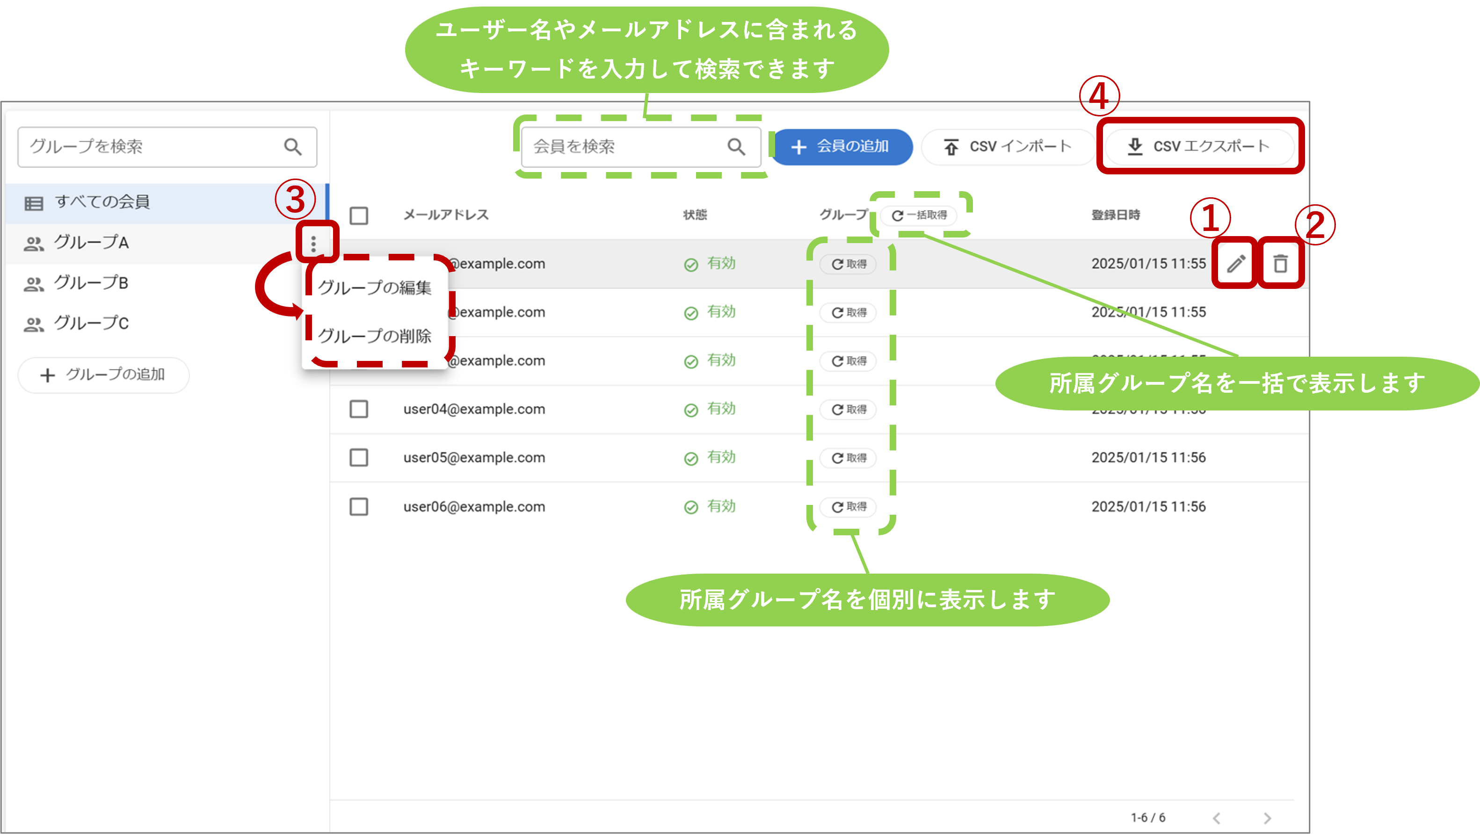This screenshot has height=834, width=1480.
Task: Click the pencil edit icon on first row
Action: coord(1236,264)
